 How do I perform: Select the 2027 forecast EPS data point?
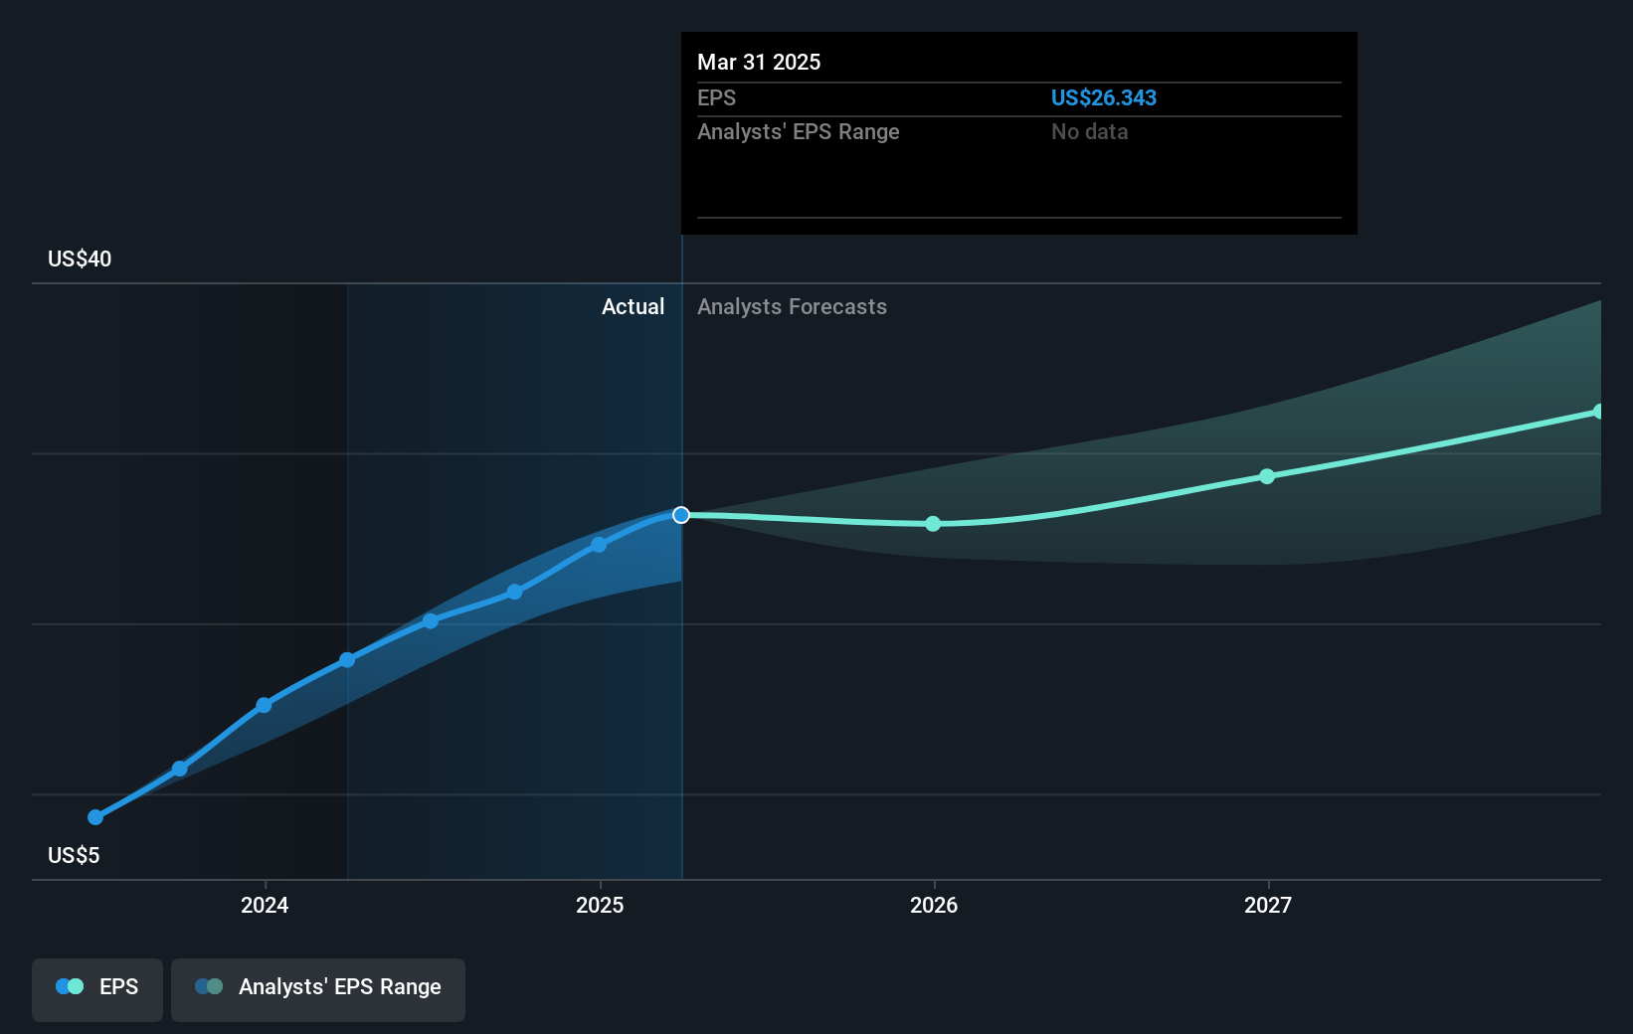1267,476
